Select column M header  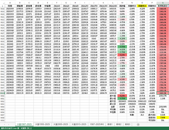122,3
